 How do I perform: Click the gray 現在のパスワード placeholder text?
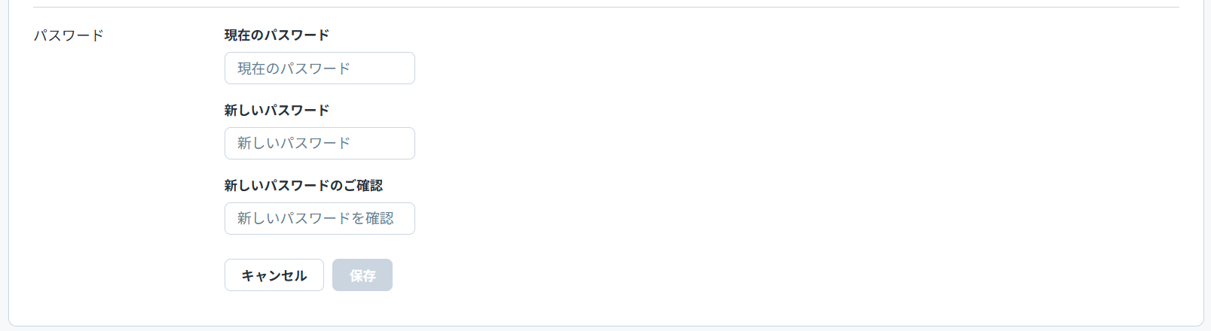(294, 68)
